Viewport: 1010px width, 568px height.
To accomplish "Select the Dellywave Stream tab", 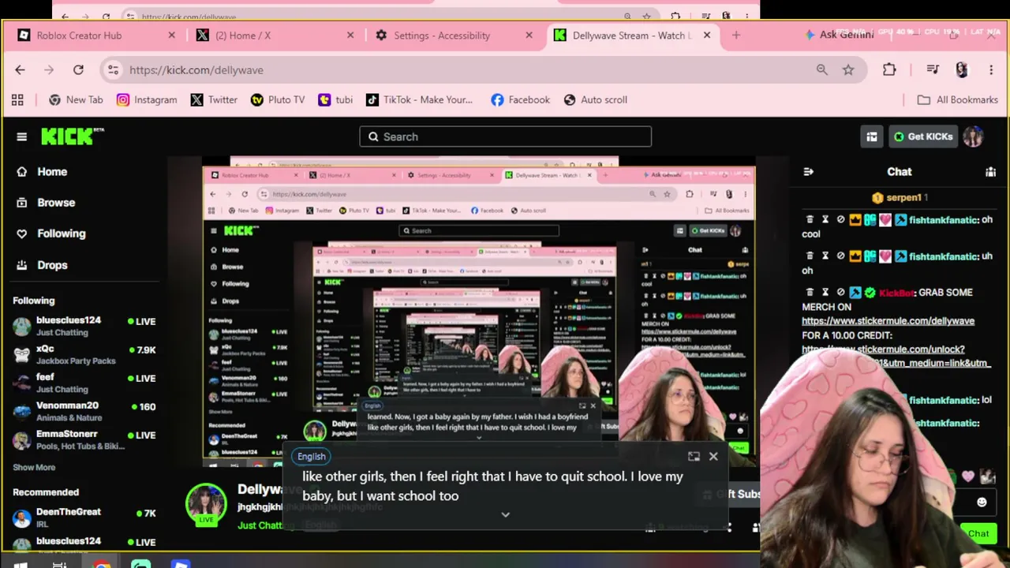I will [x=631, y=35].
